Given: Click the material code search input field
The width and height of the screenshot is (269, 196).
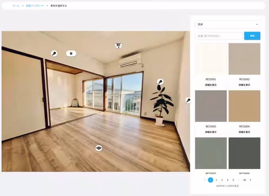Looking at the screenshot, I should tap(219, 36).
